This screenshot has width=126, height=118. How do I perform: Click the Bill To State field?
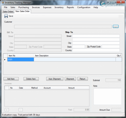tap(20, 47)
